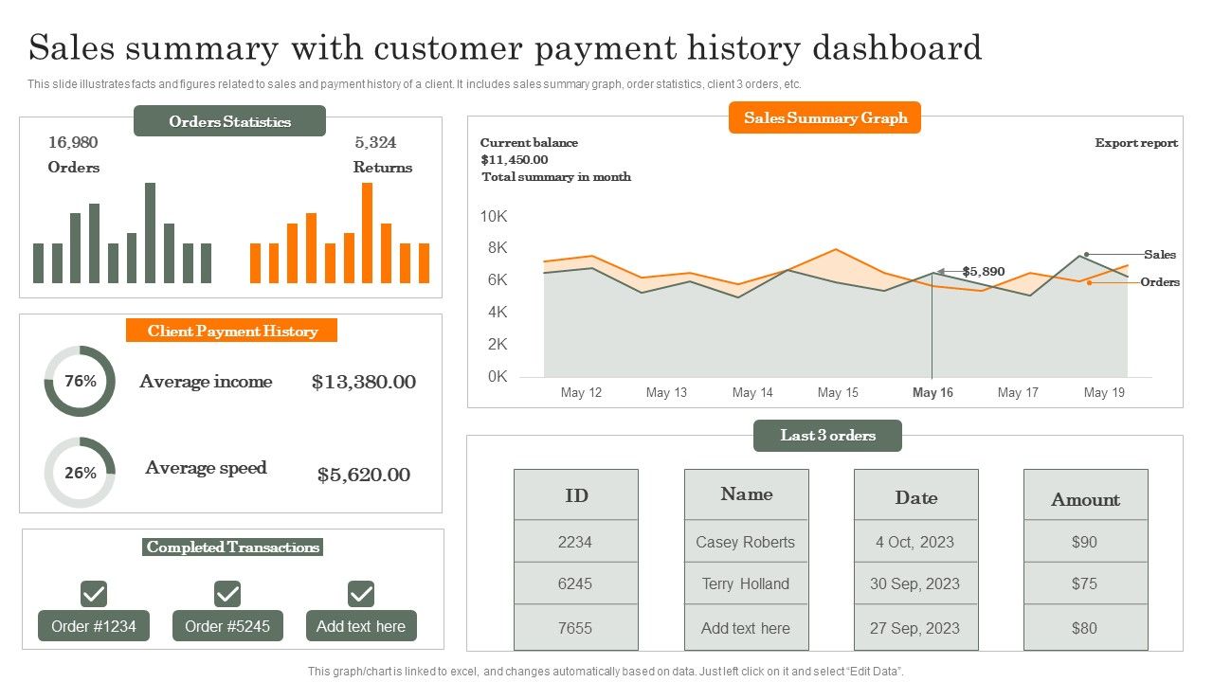Click the Export report link
This screenshot has width=1213, height=682.
(1136, 143)
